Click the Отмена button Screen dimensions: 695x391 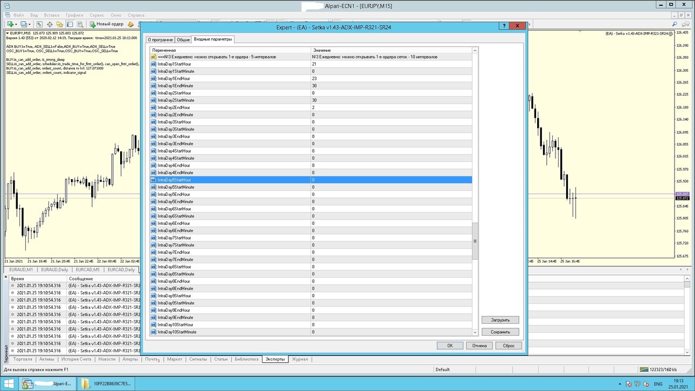tap(479, 346)
